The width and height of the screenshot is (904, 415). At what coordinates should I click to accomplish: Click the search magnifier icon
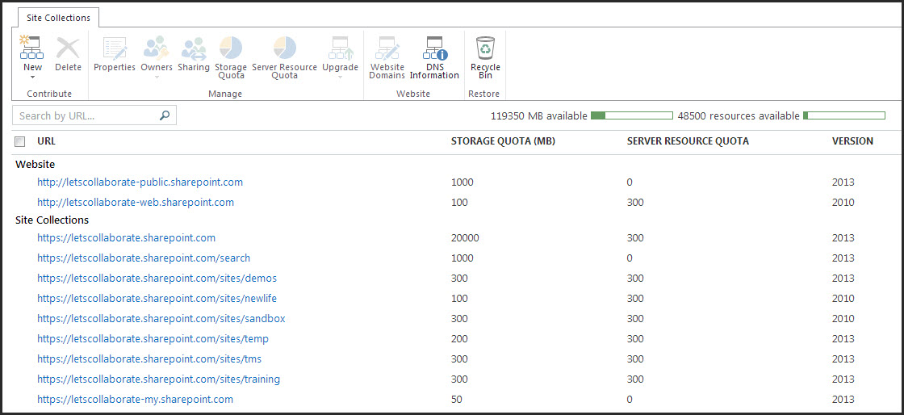165,116
